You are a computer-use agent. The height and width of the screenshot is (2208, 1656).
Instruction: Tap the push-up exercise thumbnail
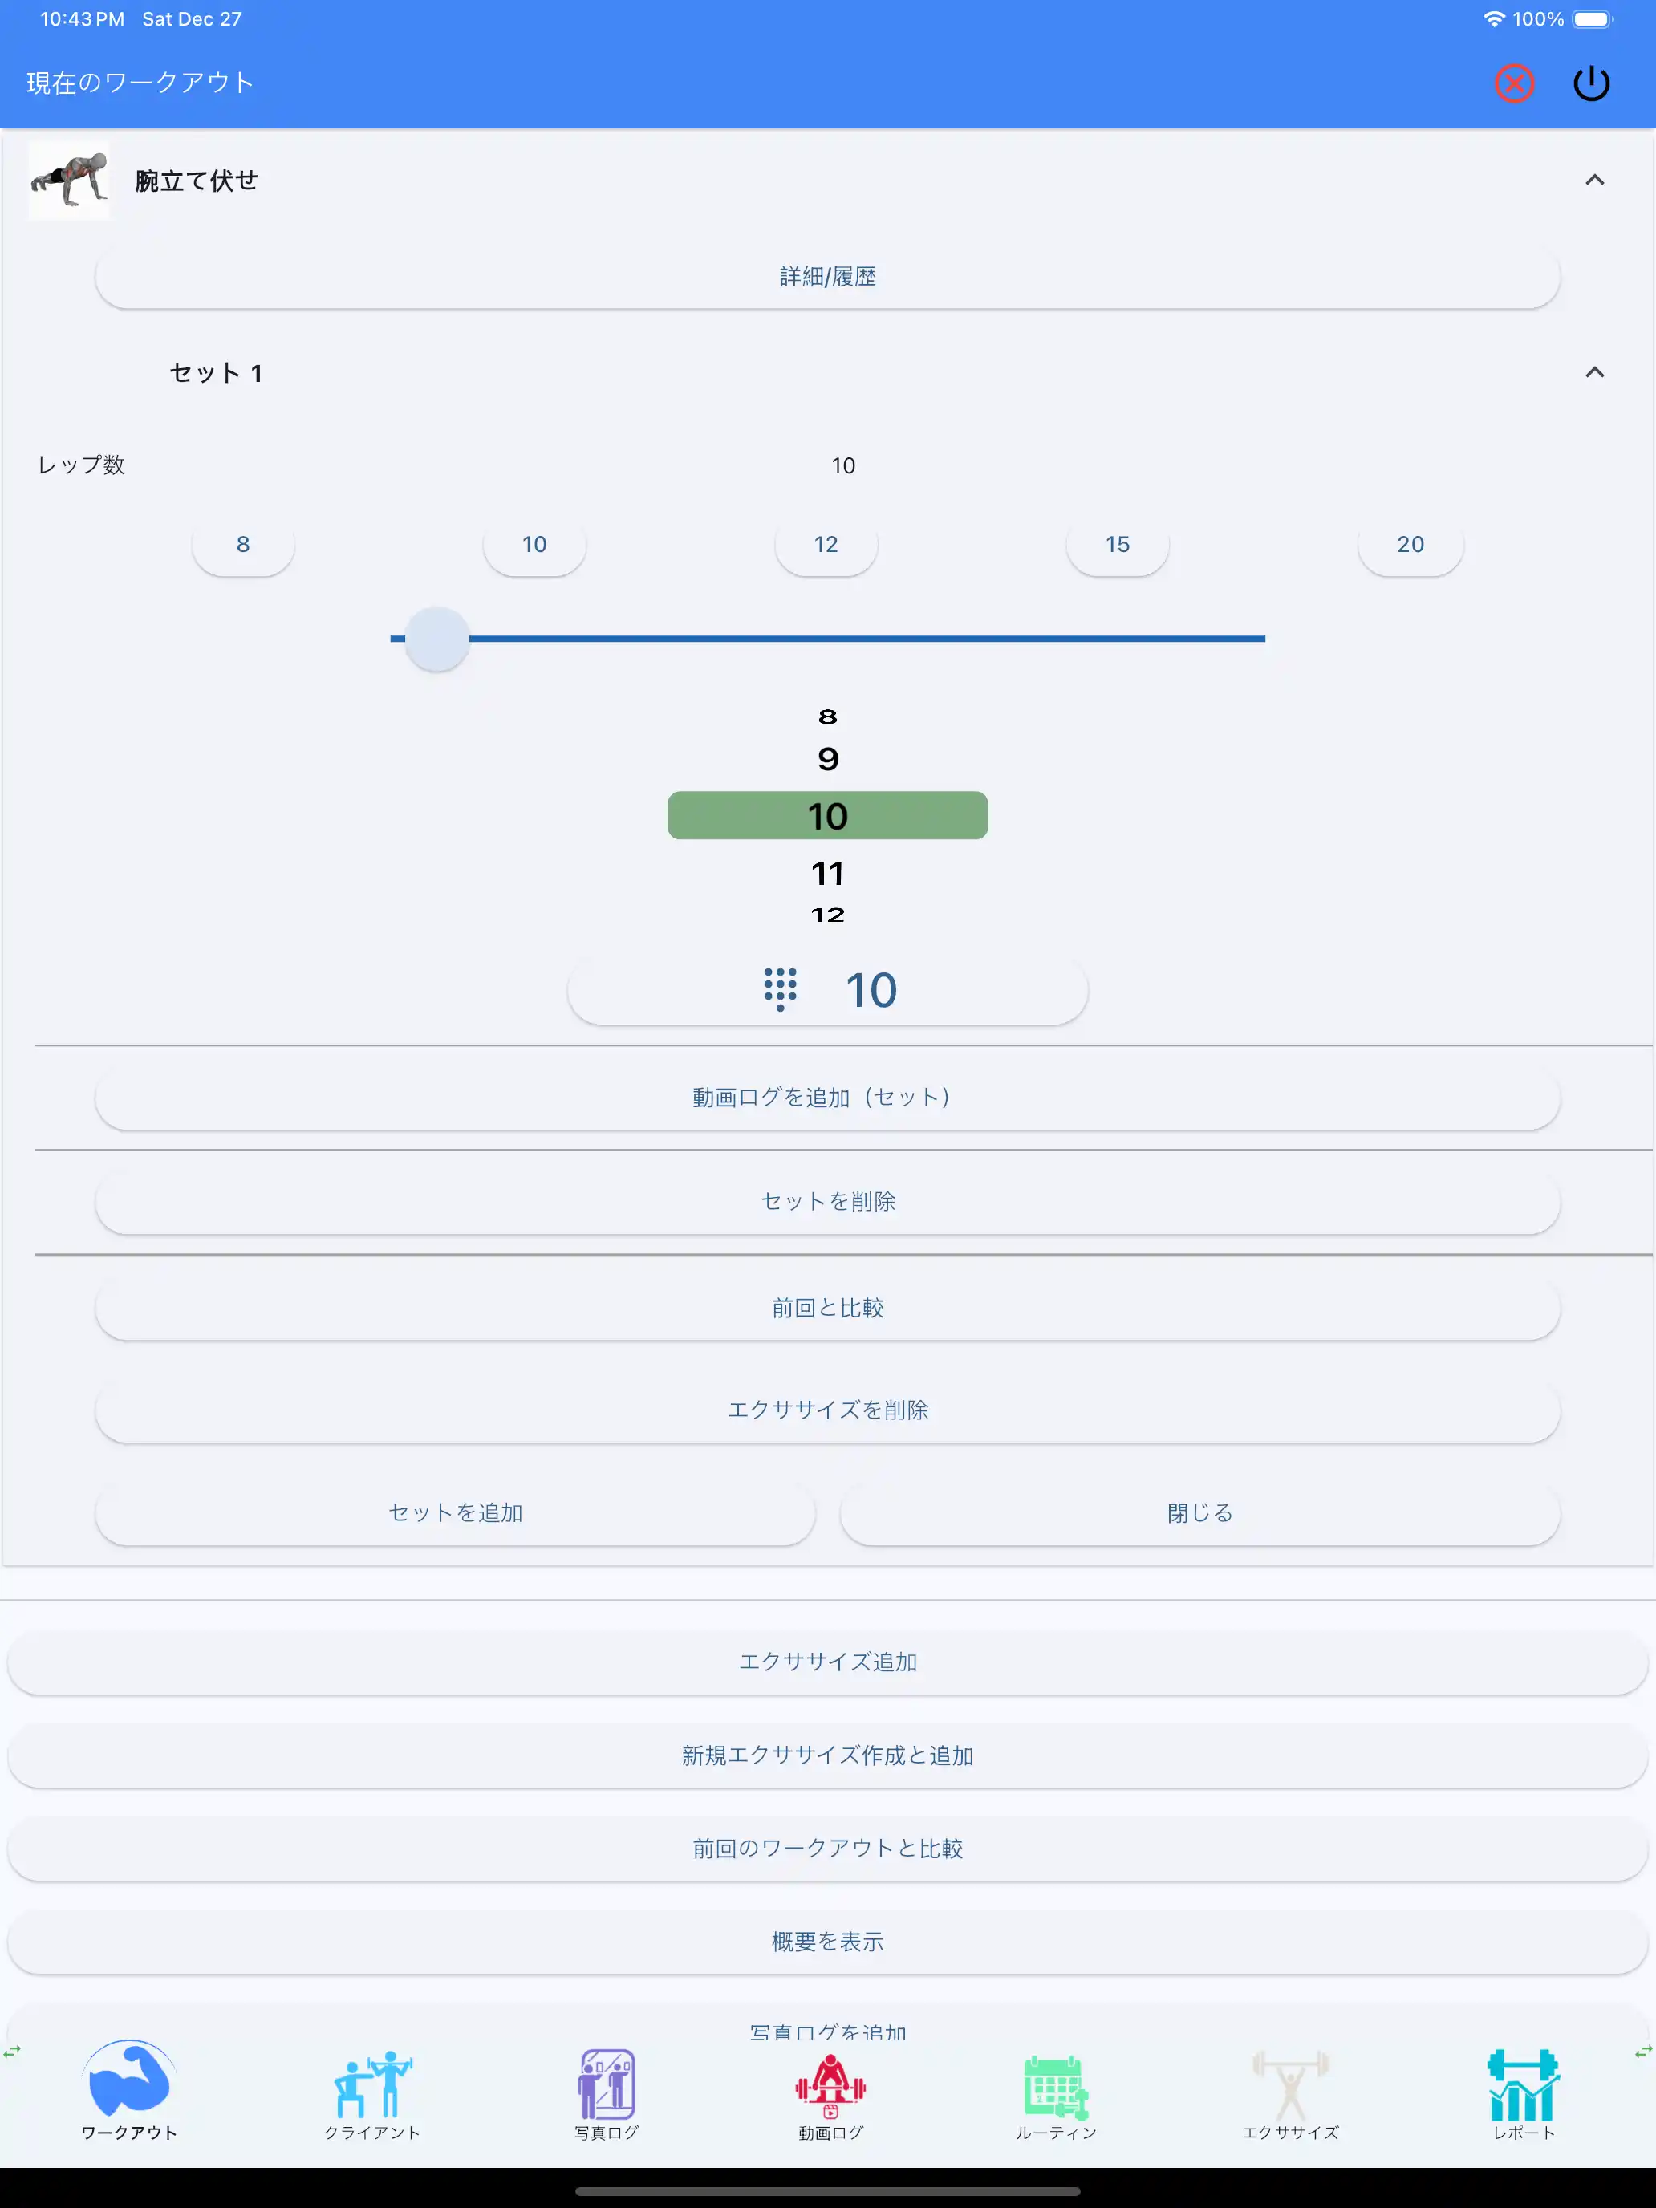tap(70, 181)
